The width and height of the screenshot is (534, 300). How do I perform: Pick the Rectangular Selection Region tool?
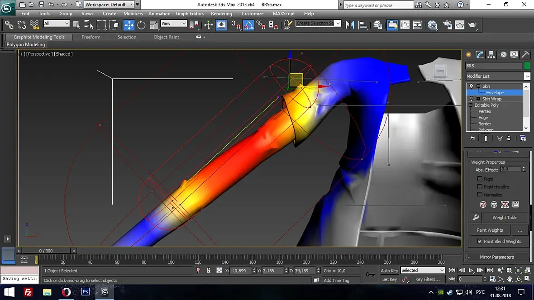(101, 25)
